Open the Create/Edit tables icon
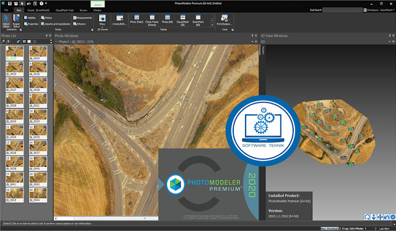Screen dimensions: 396x231 [x=119, y=20]
